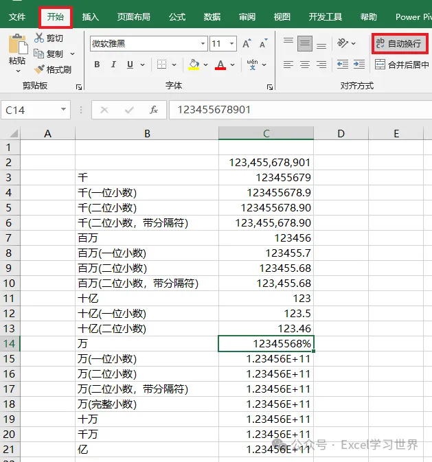Viewport: 432px width, 462px height.
Task: Select the Format Painter (格式刷) brush
Action: click(39, 69)
